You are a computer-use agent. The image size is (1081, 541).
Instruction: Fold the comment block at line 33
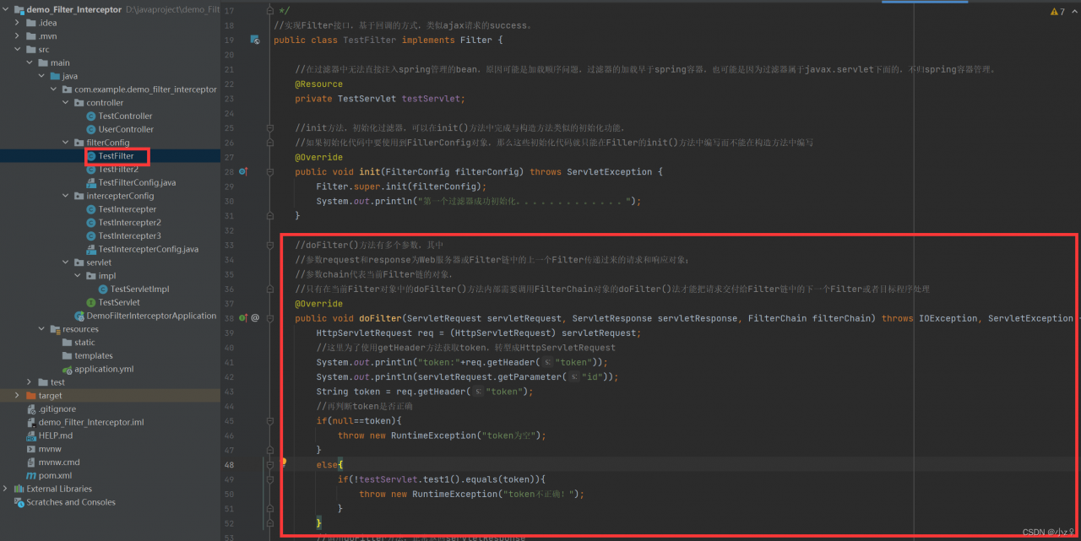click(x=269, y=245)
